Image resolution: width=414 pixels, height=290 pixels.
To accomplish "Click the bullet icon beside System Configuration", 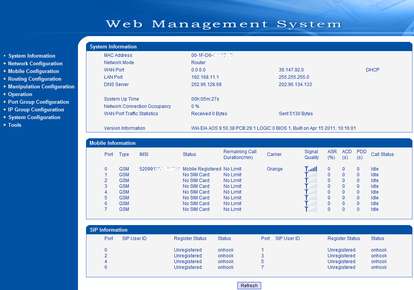I will click(4, 117).
